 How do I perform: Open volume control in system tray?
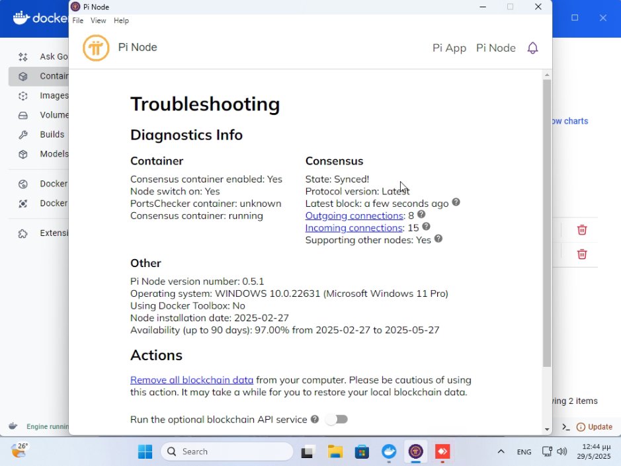coord(562,451)
